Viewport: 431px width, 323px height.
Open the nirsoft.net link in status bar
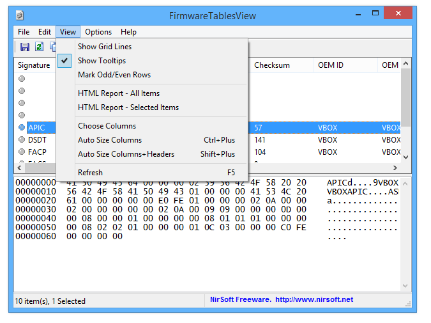pyautogui.click(x=314, y=299)
